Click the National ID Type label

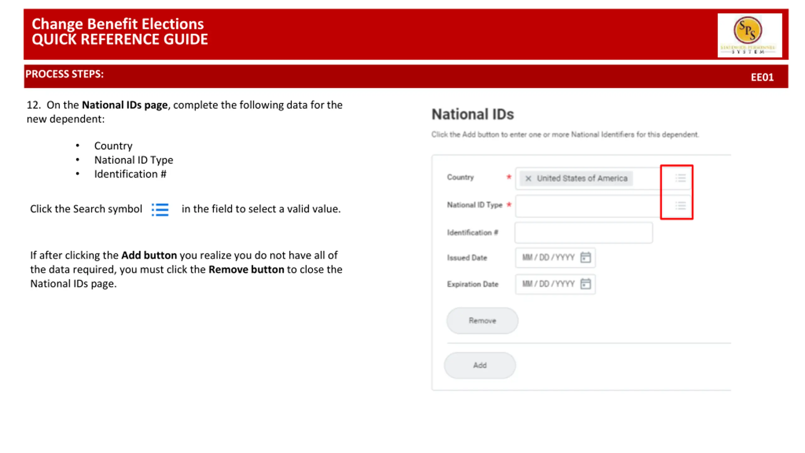pyautogui.click(x=475, y=205)
